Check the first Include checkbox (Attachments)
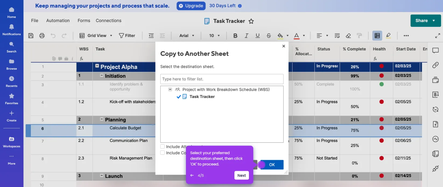 (163, 147)
